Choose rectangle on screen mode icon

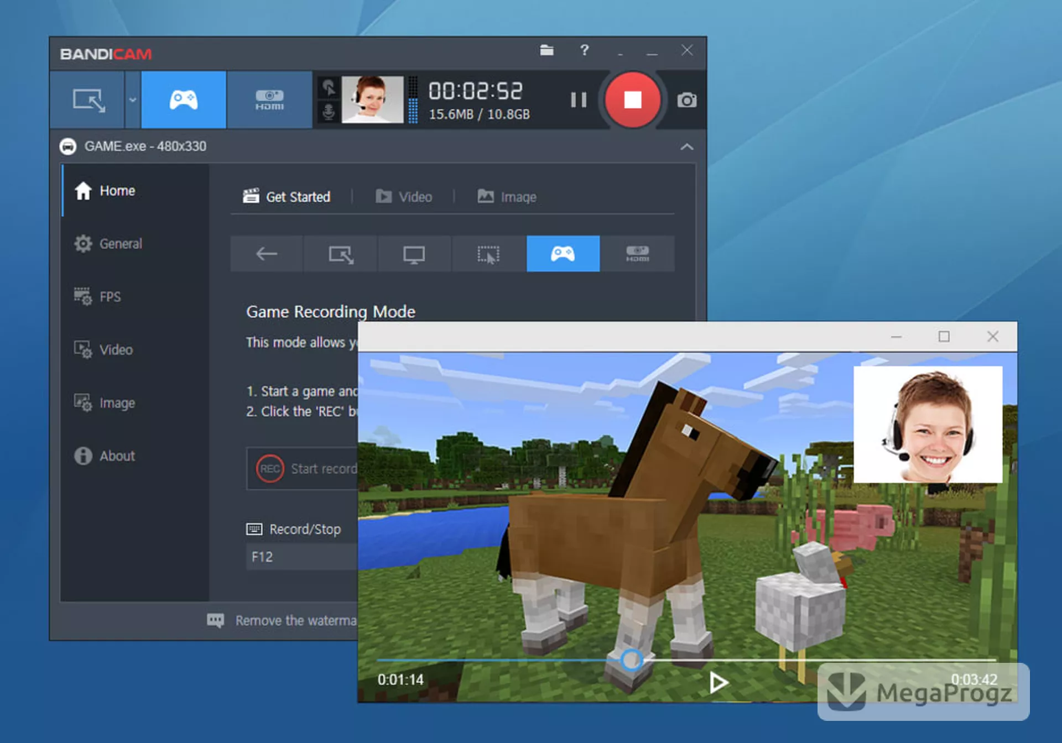tap(341, 254)
